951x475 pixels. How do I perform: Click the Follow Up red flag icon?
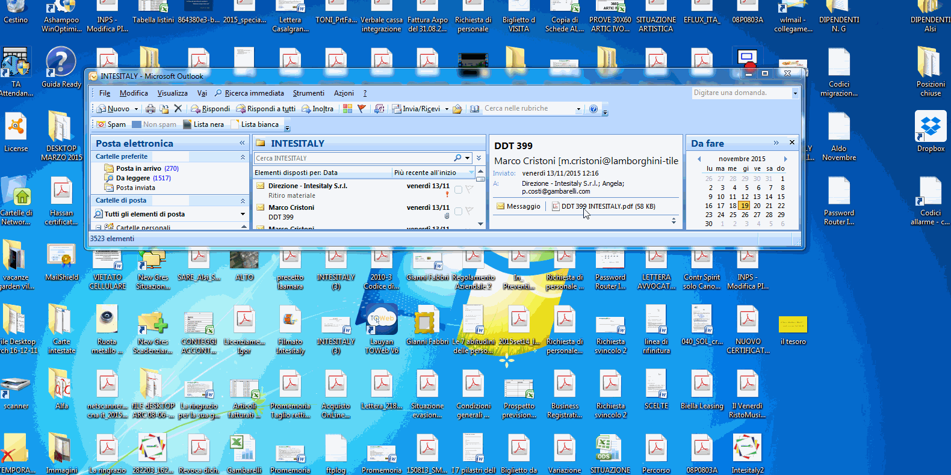point(361,109)
